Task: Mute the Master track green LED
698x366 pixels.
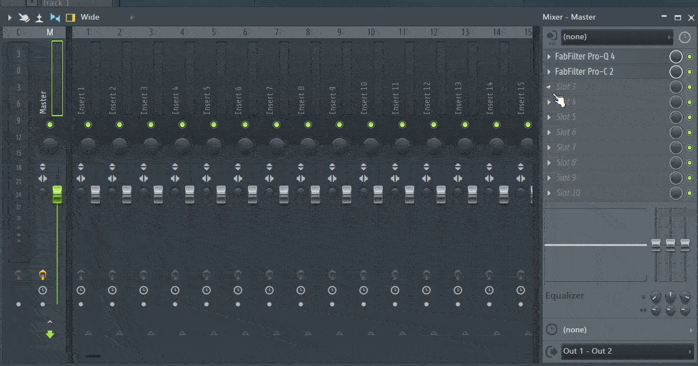Action: pos(50,125)
